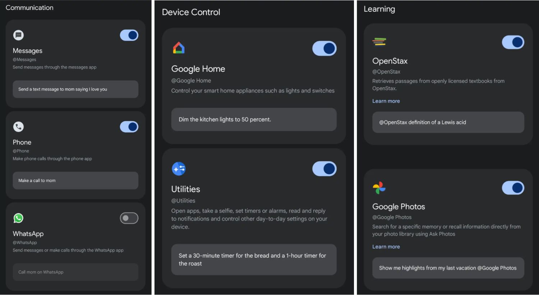
Task: Switch off the Utilities extension
Action: pos(324,169)
